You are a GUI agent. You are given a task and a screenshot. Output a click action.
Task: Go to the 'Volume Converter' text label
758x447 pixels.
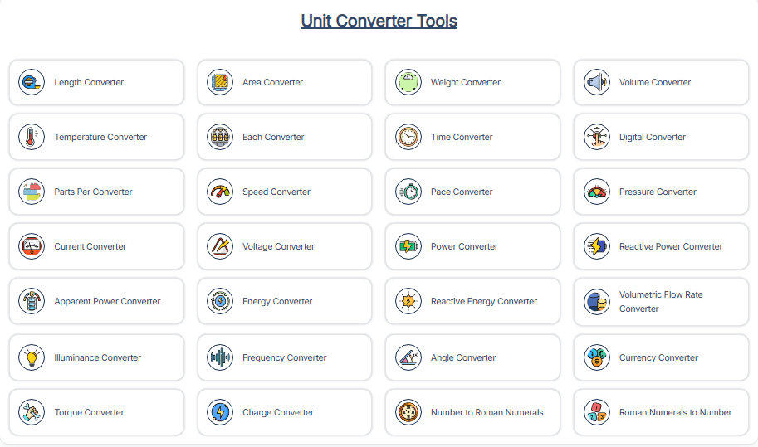[655, 83]
